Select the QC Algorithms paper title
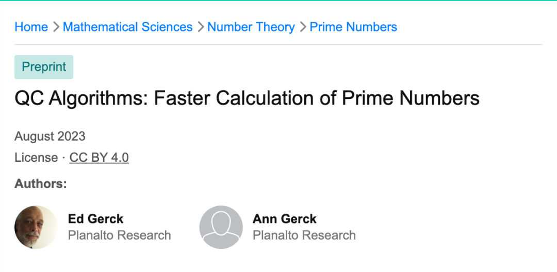This screenshot has height=272, width=557. [x=247, y=98]
